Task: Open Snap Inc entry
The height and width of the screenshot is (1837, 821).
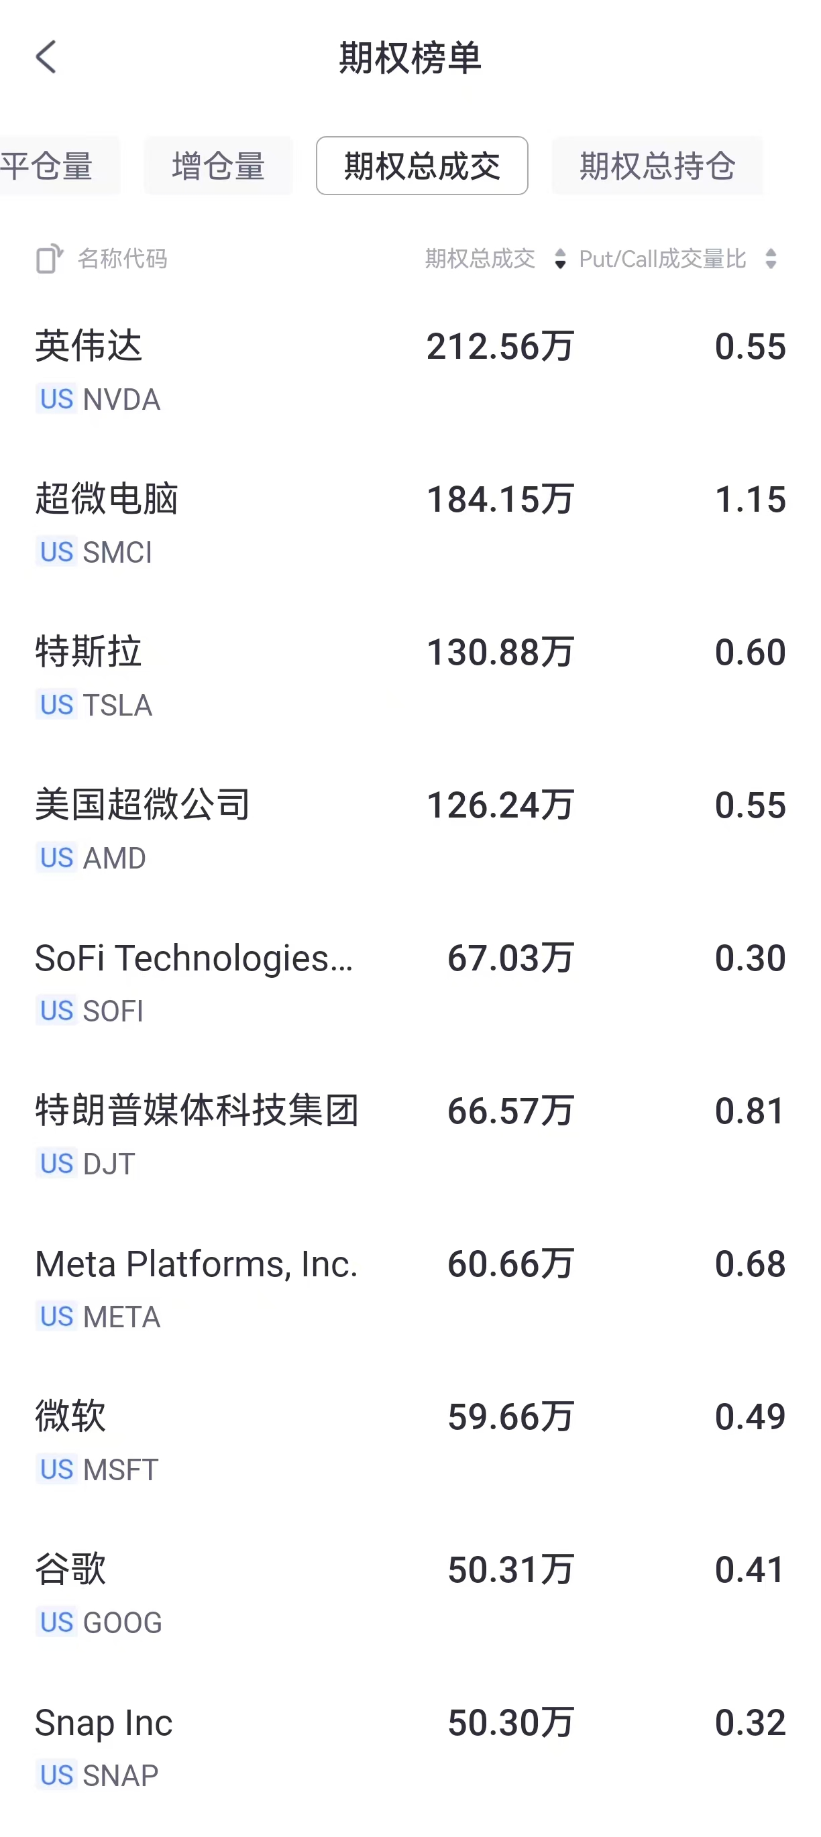Action: pyautogui.click(x=410, y=1747)
